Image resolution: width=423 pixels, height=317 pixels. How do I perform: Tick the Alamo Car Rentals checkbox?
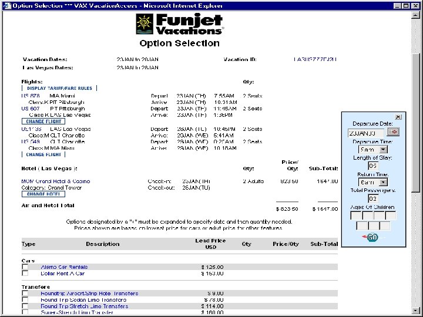[25, 267]
